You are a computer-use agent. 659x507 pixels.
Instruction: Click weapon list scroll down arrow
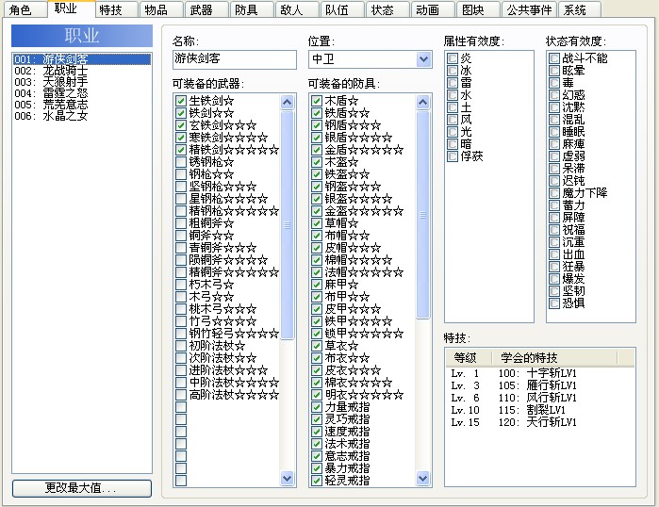(287, 478)
